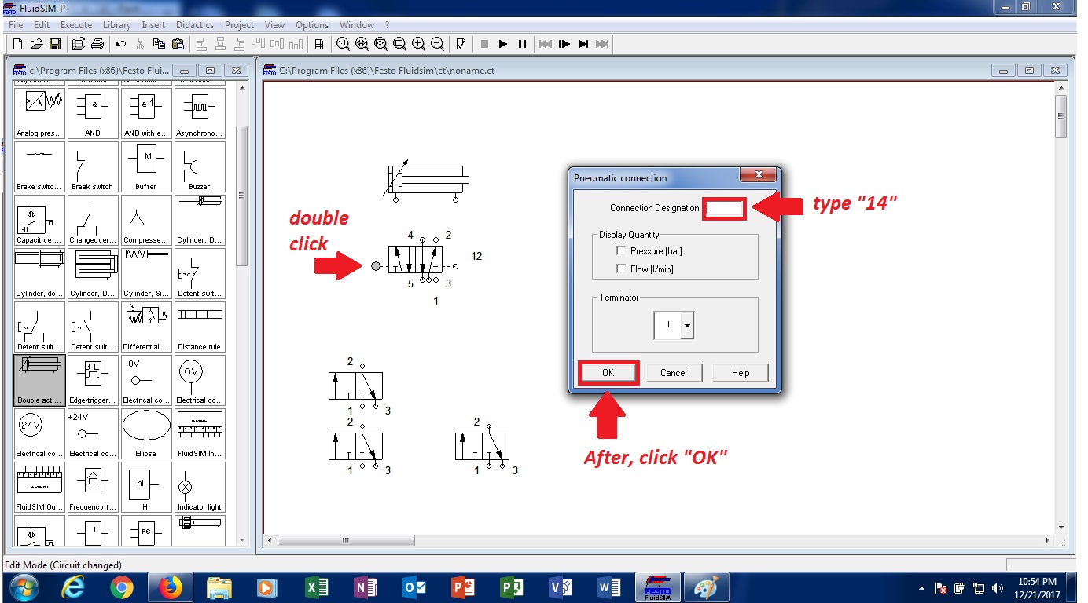Select the HI logic library component

pyautogui.click(x=146, y=487)
